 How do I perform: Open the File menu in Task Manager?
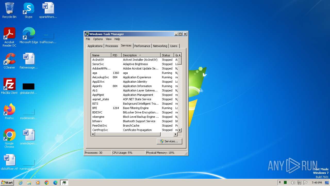coord(88,39)
